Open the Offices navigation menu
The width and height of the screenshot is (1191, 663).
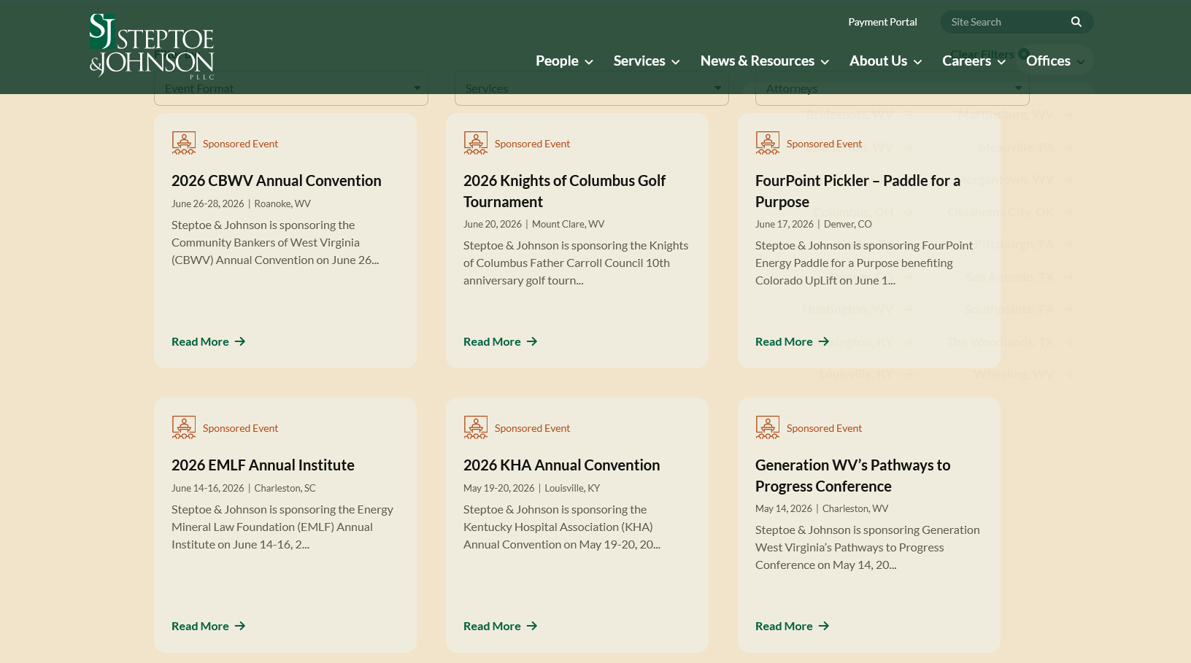(x=1055, y=61)
